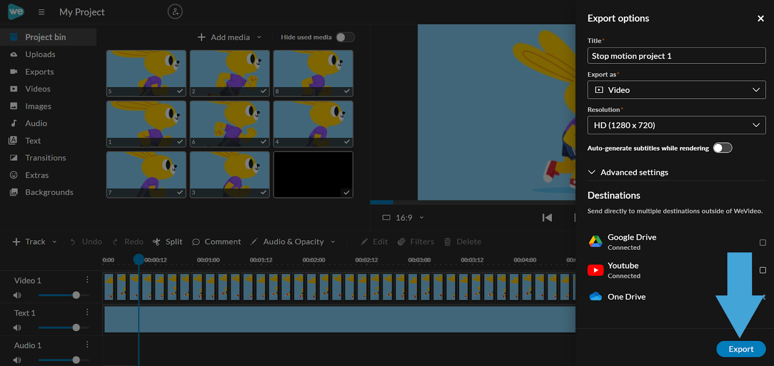Select media thumbnail numbered 7
The image size is (774, 366).
coord(146,175)
